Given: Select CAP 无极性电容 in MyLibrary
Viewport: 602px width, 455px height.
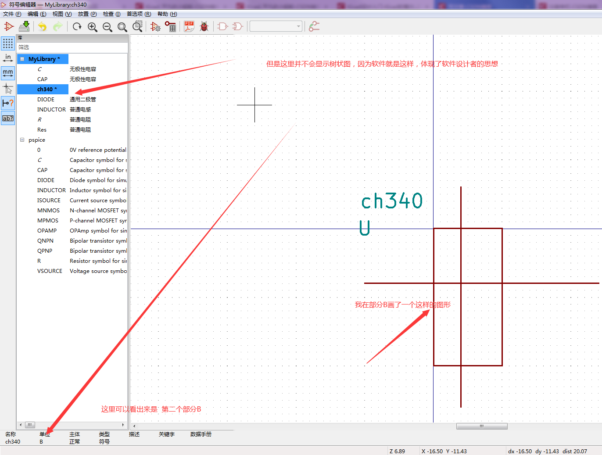Looking at the screenshot, I should click(72, 79).
